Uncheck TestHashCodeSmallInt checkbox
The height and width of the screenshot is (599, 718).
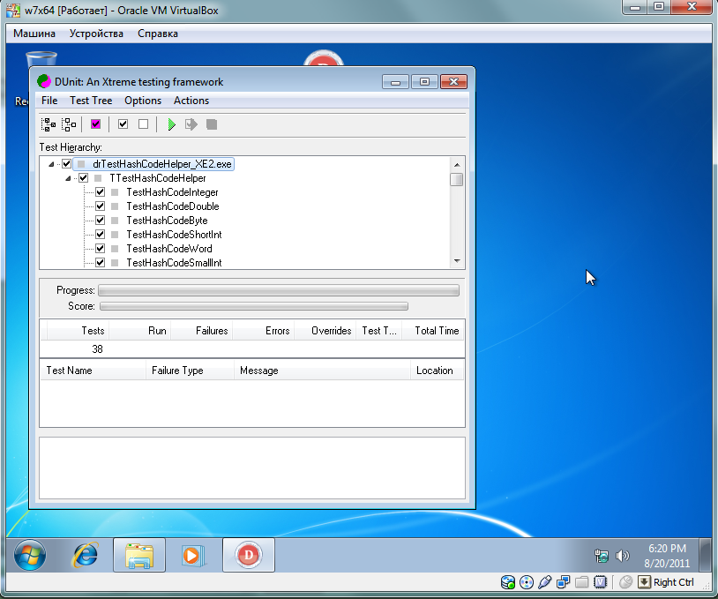coord(101,262)
